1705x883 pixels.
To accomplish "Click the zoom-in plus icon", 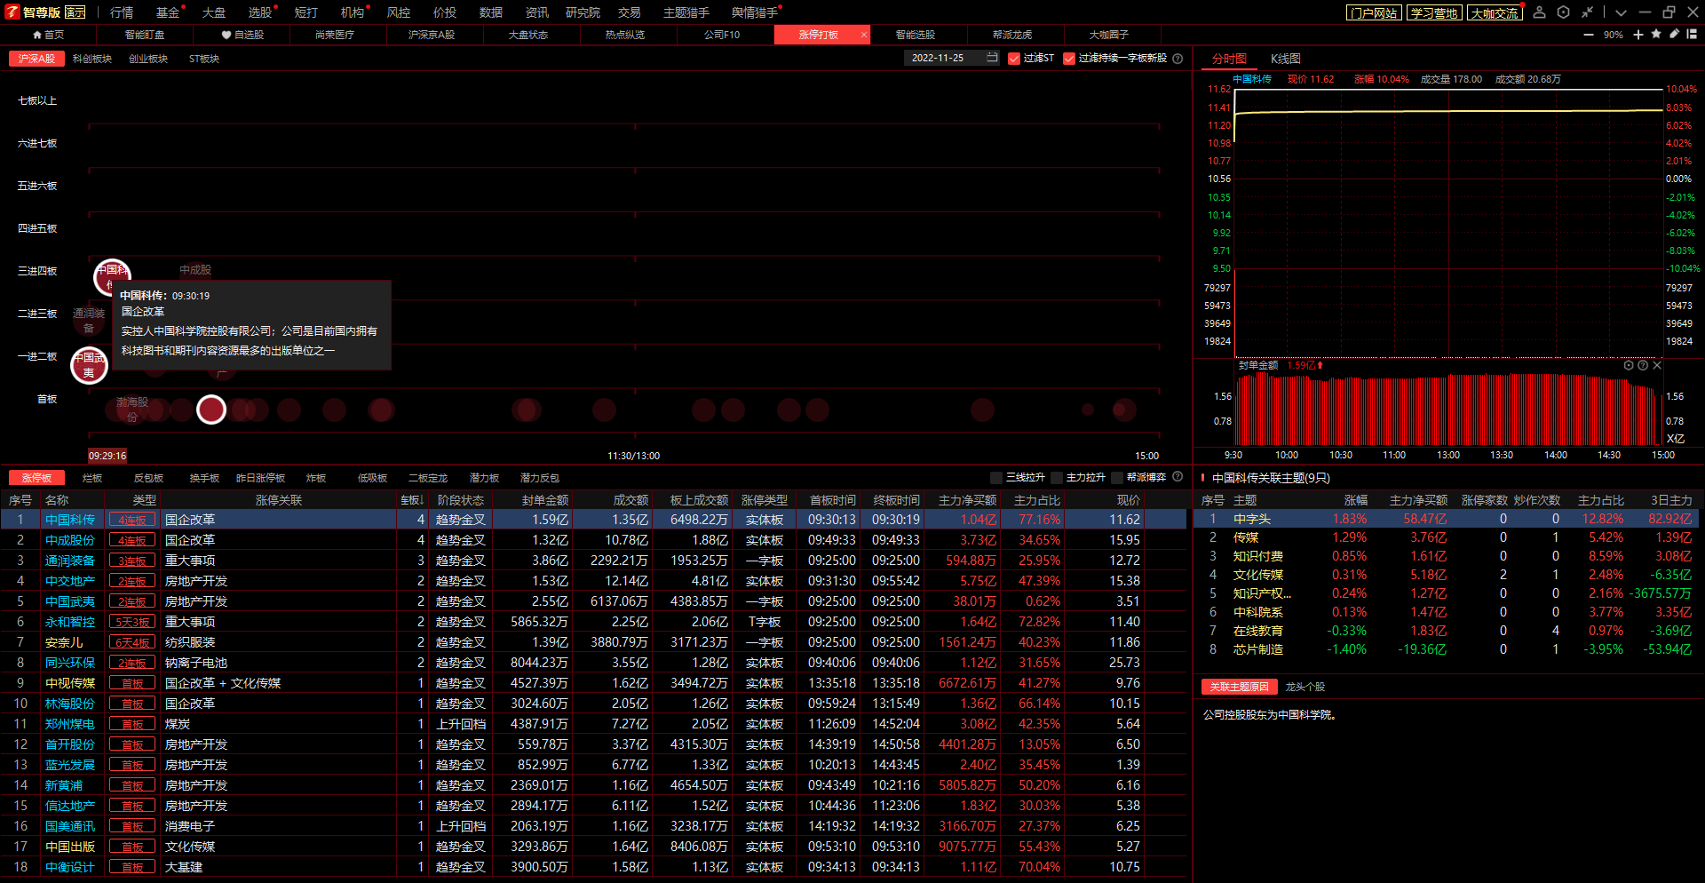I will 1638,35.
